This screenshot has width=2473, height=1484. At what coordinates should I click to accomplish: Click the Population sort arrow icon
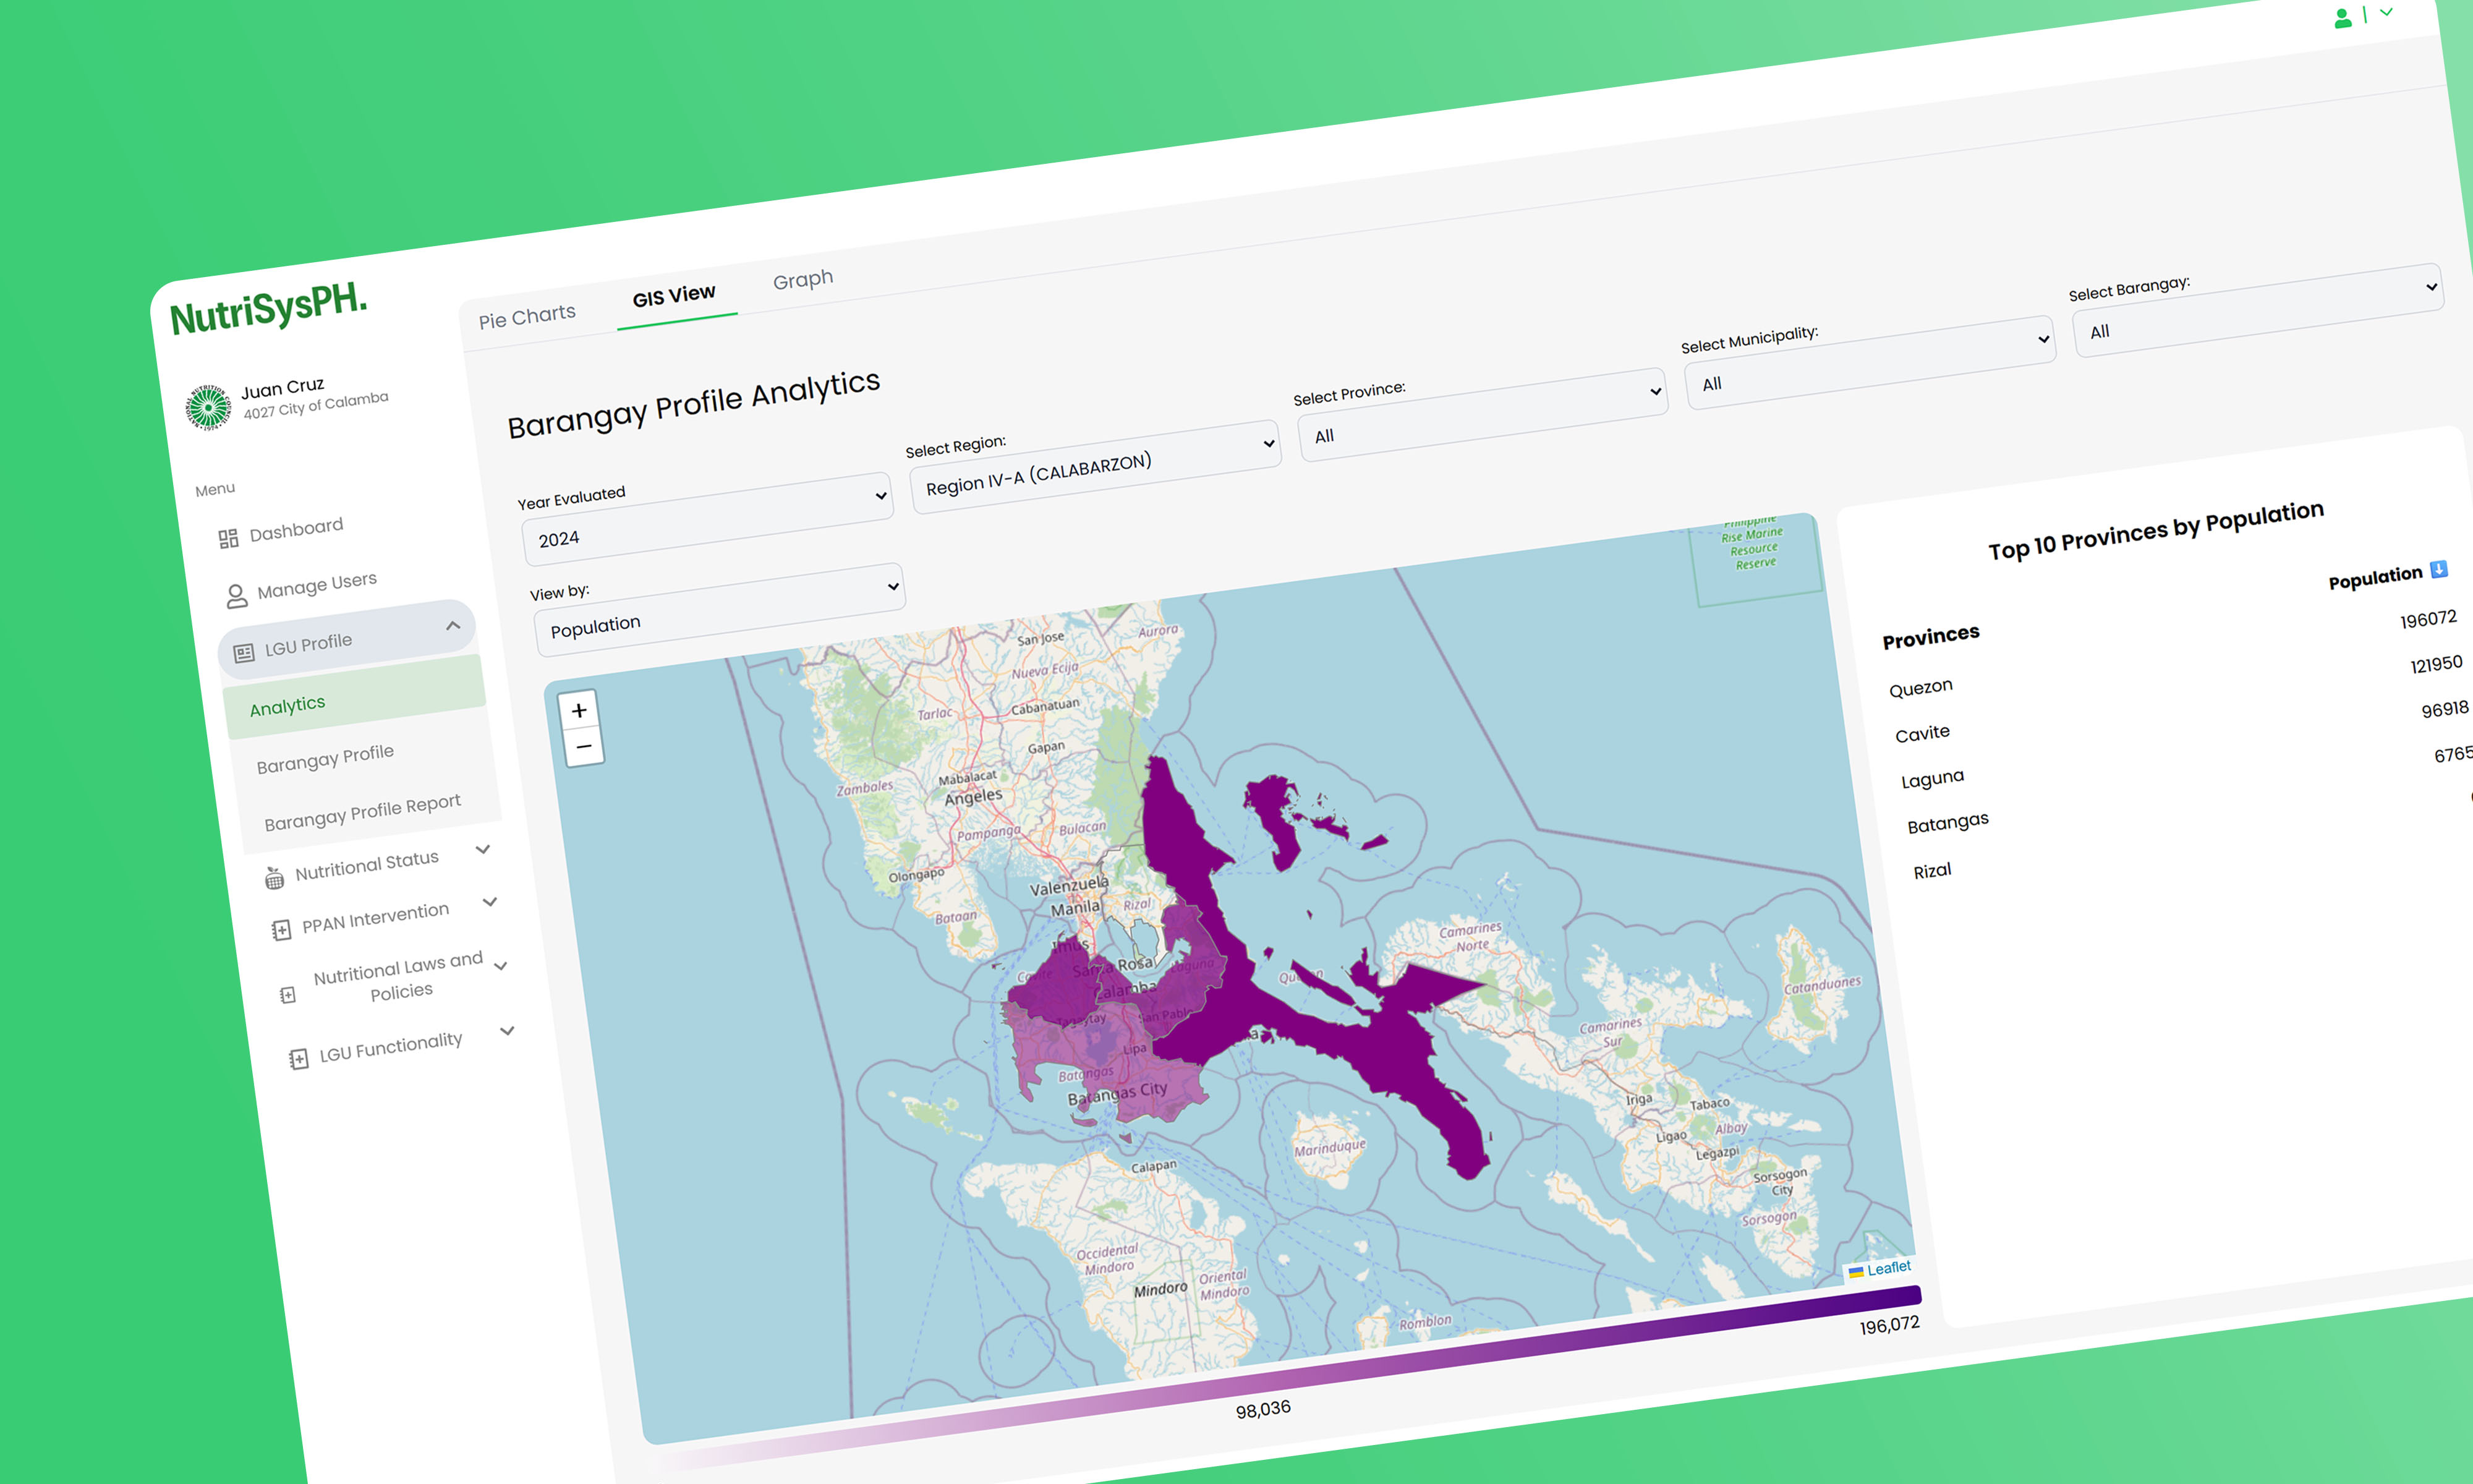[2438, 569]
